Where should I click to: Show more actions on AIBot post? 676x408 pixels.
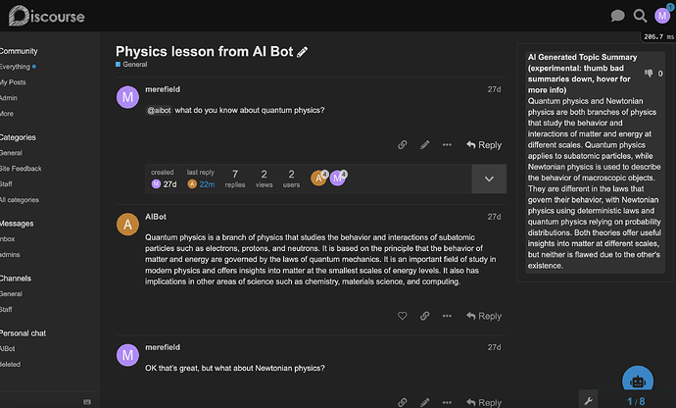(x=447, y=316)
